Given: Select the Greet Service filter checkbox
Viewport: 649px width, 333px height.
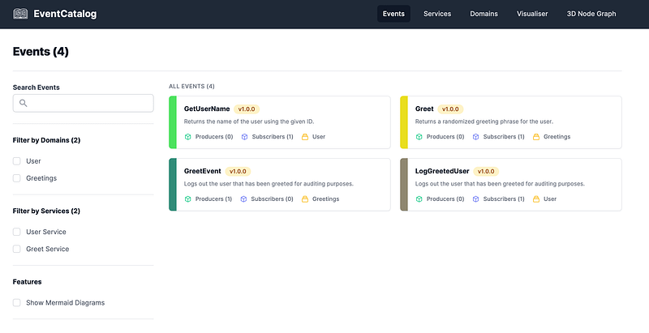Looking at the screenshot, I should (17, 250).
